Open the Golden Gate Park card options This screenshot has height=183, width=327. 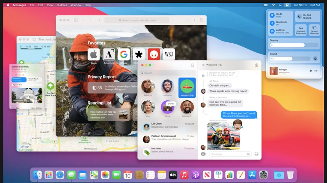point(41,67)
